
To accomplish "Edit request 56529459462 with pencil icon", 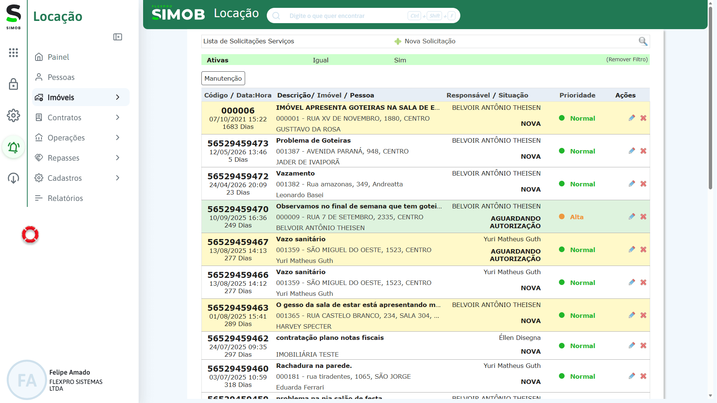I will coord(632,345).
